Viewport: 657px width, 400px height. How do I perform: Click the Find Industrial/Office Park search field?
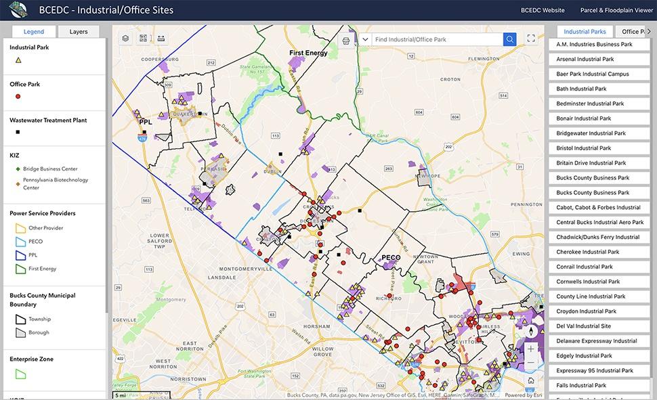(x=437, y=40)
